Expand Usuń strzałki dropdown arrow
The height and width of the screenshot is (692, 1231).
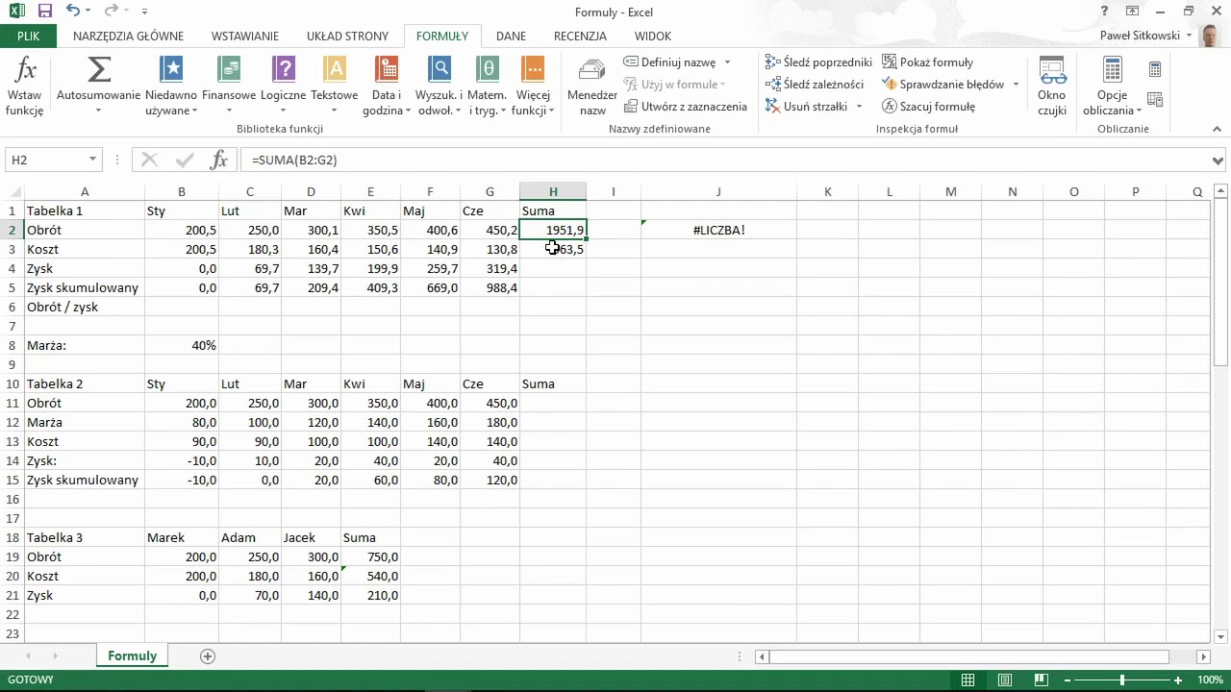click(859, 107)
